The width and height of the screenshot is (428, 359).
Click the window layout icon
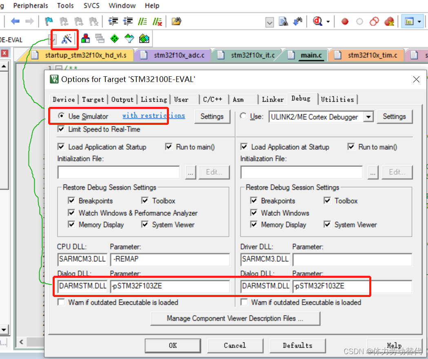coord(409,21)
